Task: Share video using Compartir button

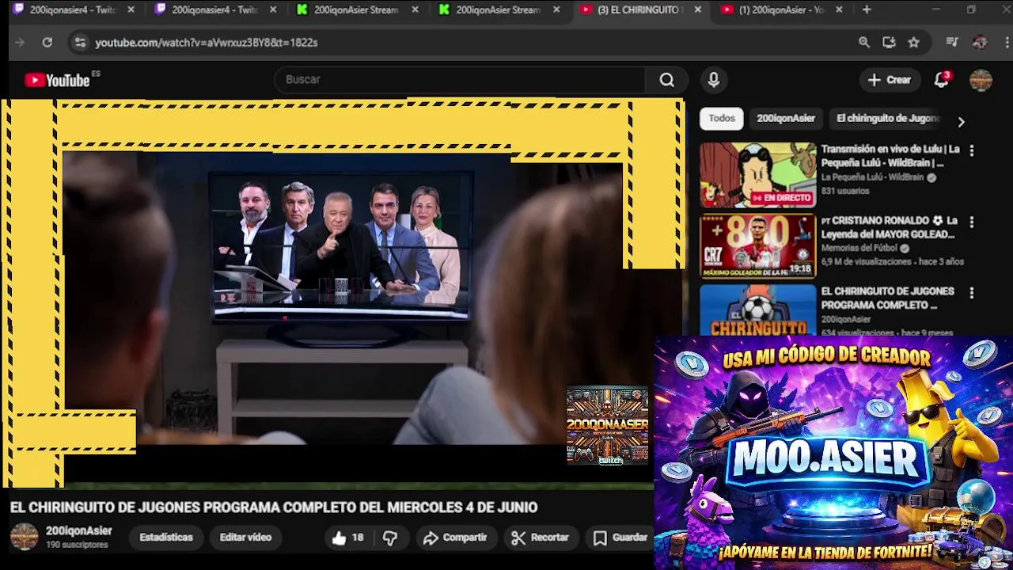Action: tap(455, 538)
